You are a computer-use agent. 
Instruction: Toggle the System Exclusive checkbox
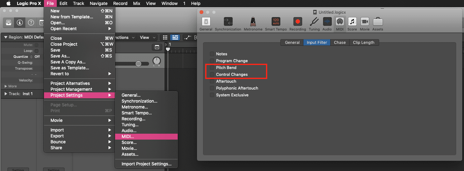coord(212,95)
